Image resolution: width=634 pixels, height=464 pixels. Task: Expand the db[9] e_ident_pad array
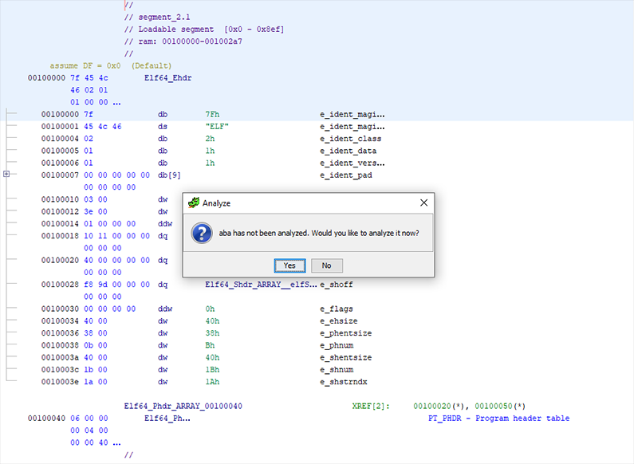7,174
